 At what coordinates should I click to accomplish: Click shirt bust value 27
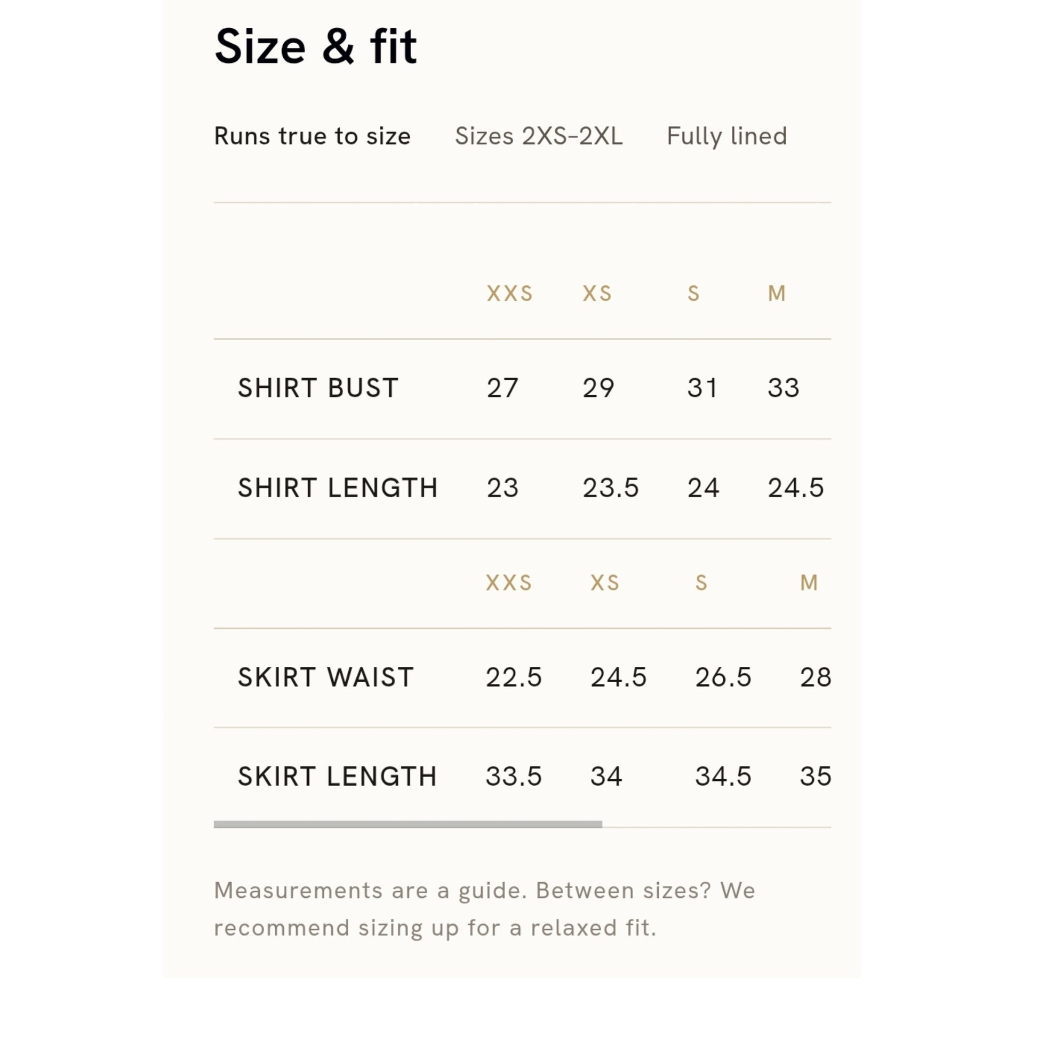point(502,388)
